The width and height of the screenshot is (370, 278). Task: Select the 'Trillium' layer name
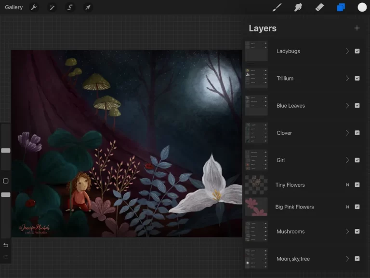coord(285,78)
